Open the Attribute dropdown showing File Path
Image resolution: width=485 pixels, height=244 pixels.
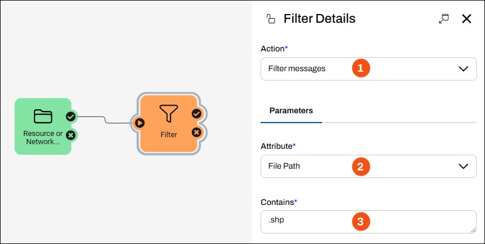point(368,166)
